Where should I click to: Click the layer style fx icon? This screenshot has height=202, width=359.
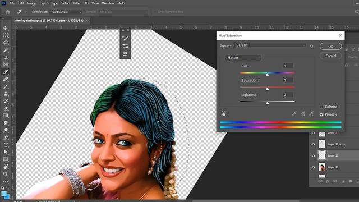click(x=328, y=181)
